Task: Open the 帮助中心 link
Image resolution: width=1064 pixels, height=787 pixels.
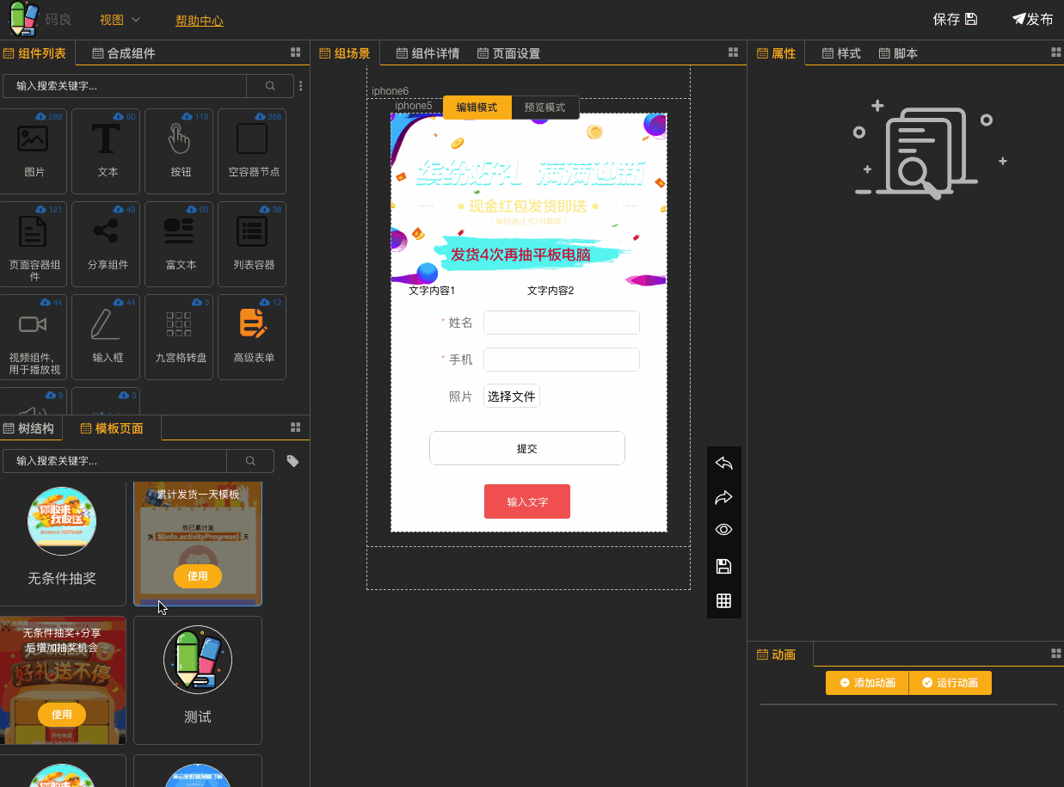Action: pos(200,20)
